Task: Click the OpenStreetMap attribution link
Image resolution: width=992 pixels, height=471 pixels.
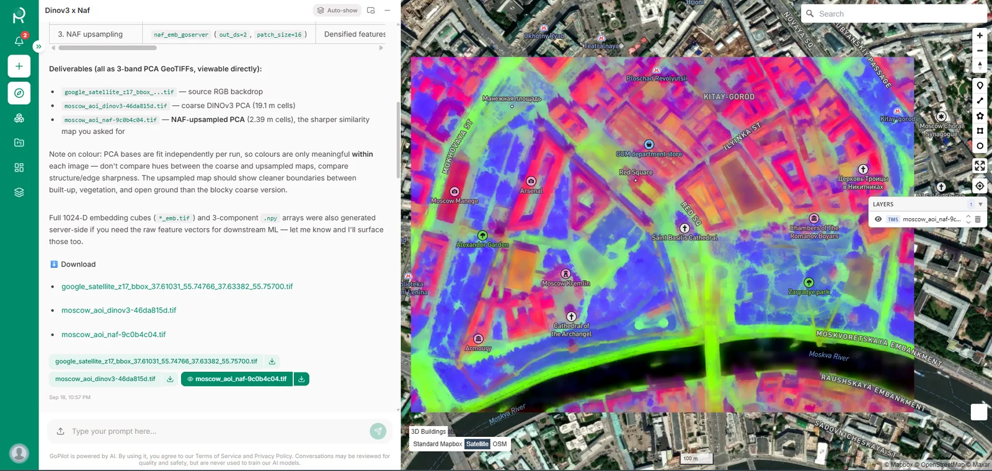Action: click(x=939, y=465)
